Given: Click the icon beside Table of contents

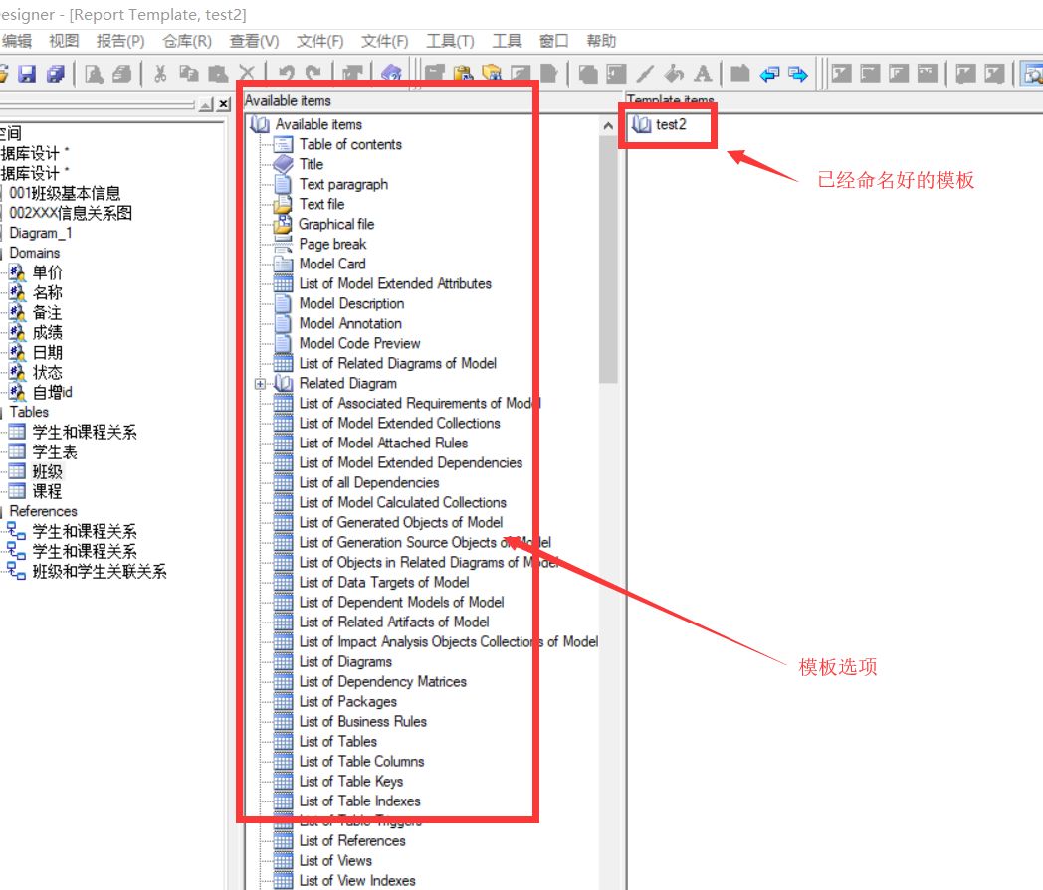Looking at the screenshot, I should (x=284, y=144).
